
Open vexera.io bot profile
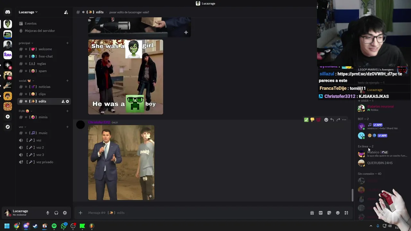pyautogui.click(x=382, y=126)
